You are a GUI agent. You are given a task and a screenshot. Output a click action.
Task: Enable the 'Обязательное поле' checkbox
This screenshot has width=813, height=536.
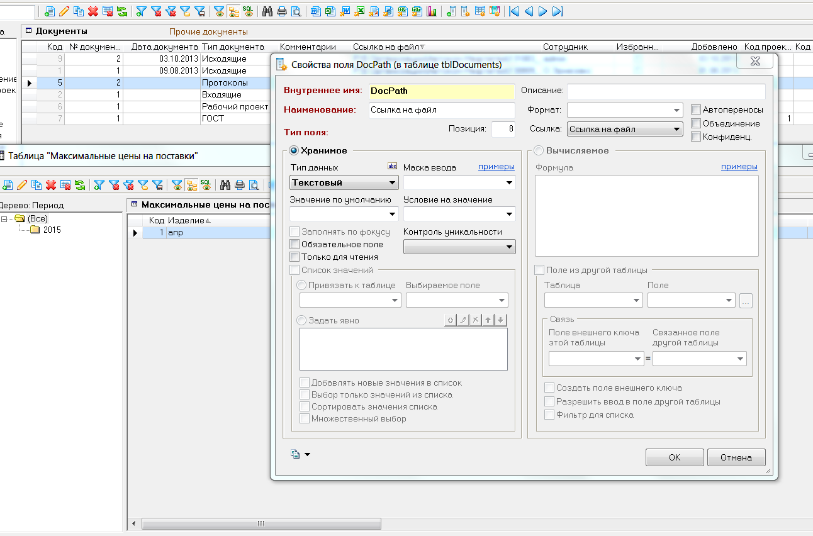point(294,244)
